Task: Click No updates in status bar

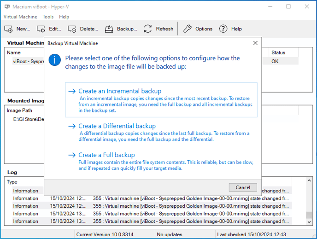Action: pos(170,234)
